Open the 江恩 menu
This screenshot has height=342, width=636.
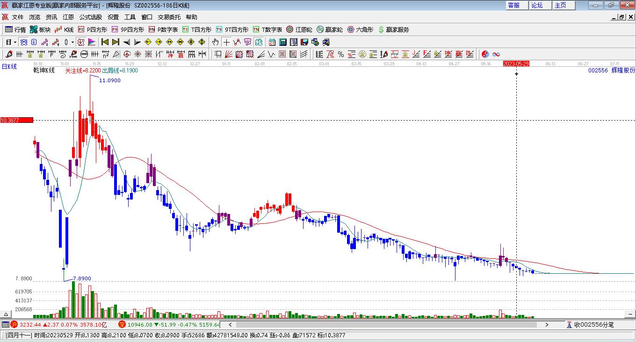68,17
